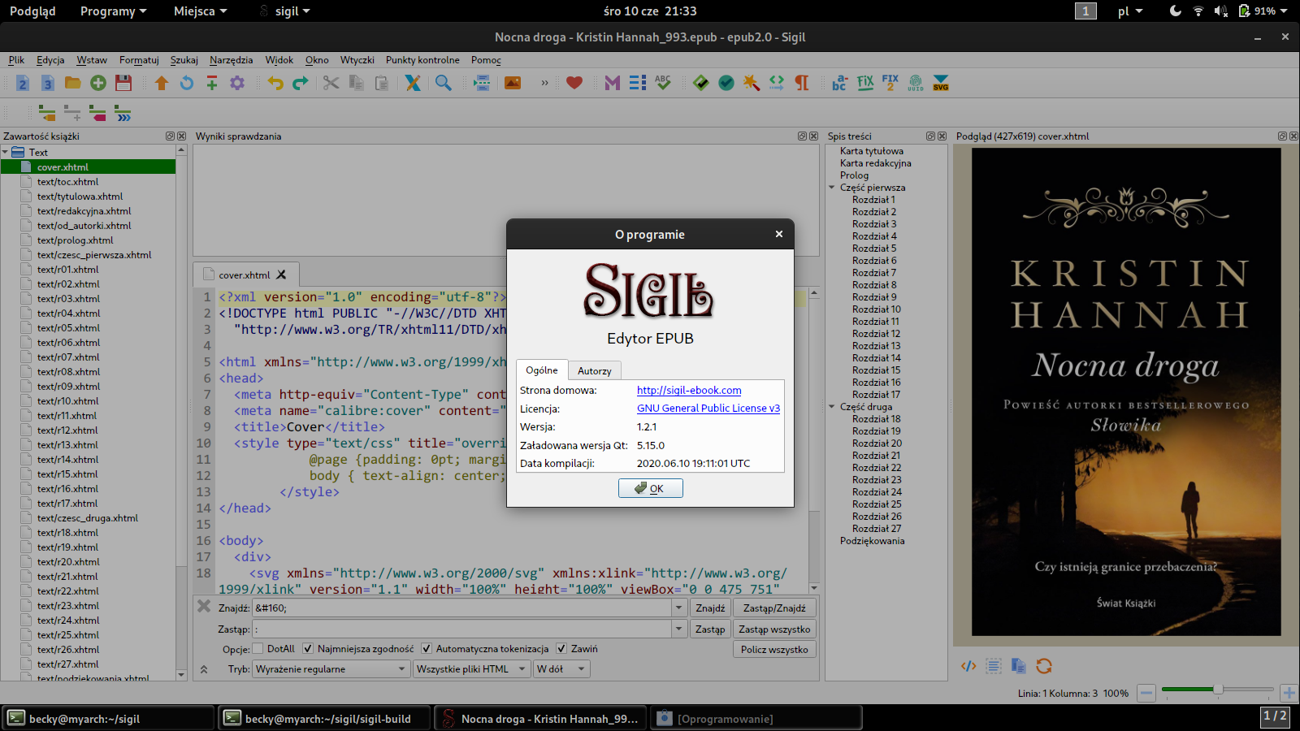Click the Policz wszystko button
The width and height of the screenshot is (1300, 731).
774,649
